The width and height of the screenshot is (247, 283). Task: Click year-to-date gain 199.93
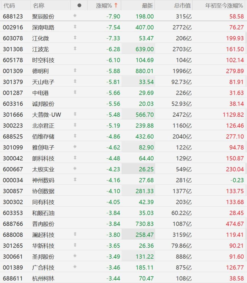click(235, 38)
